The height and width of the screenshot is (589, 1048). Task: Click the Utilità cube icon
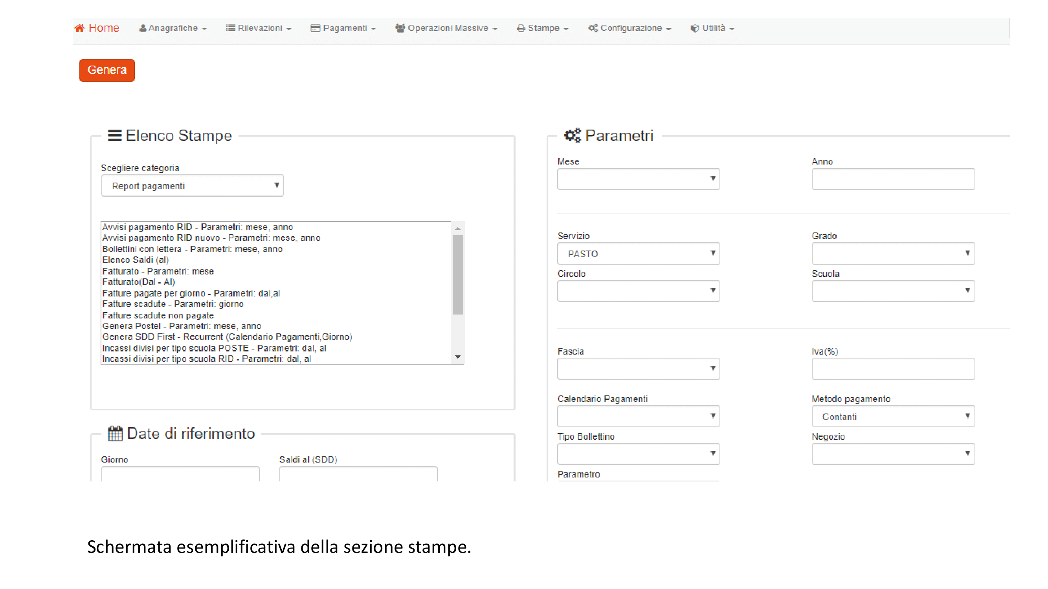(x=695, y=28)
